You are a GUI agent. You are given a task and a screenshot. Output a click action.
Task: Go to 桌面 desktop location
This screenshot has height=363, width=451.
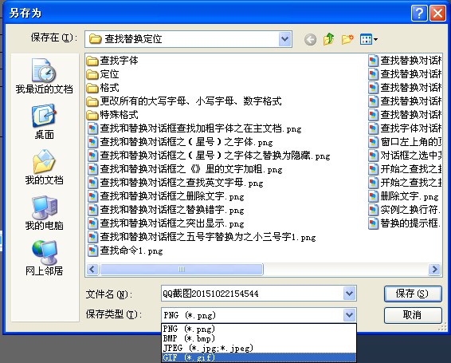[44, 121]
